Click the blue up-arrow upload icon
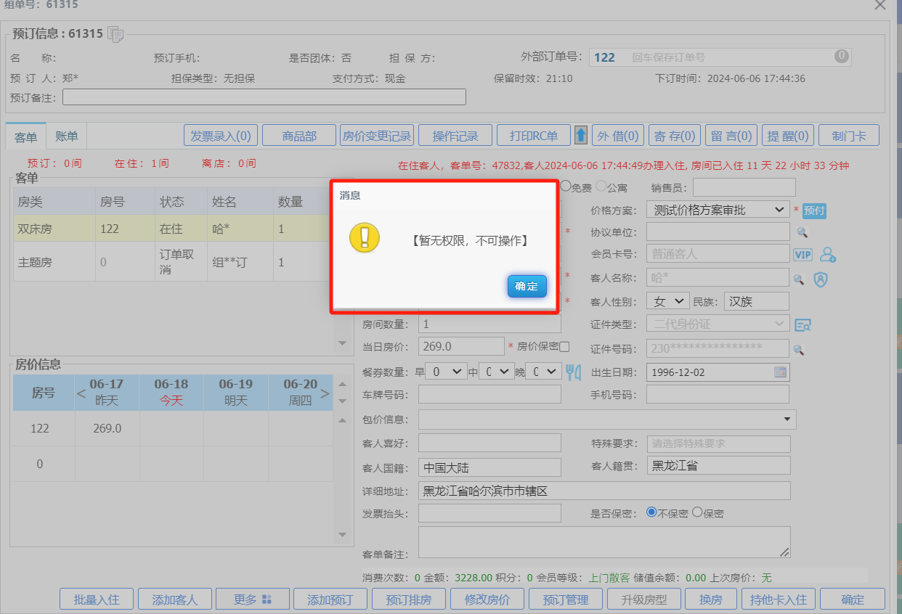Viewport: 902px width, 614px height. pos(580,135)
